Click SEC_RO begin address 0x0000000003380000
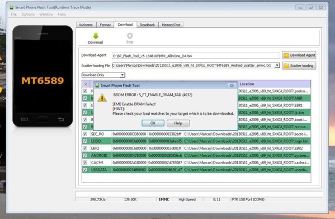The width and height of the screenshot is (335, 219). (x=130, y=134)
